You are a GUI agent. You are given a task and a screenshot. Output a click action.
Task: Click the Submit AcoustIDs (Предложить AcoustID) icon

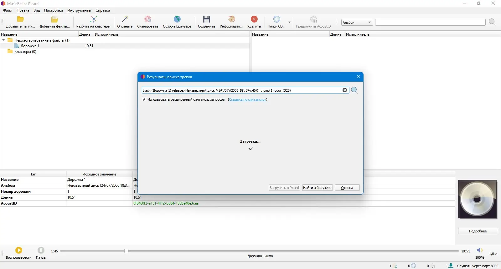(313, 19)
